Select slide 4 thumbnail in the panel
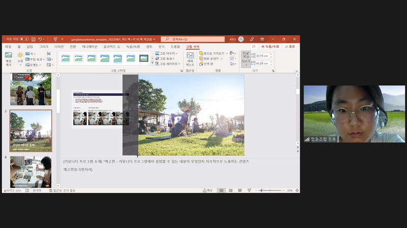The image size is (407, 228). click(x=31, y=172)
